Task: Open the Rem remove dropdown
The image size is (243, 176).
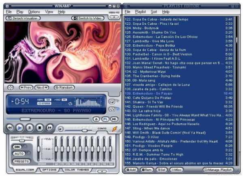Action: (x=147, y=170)
